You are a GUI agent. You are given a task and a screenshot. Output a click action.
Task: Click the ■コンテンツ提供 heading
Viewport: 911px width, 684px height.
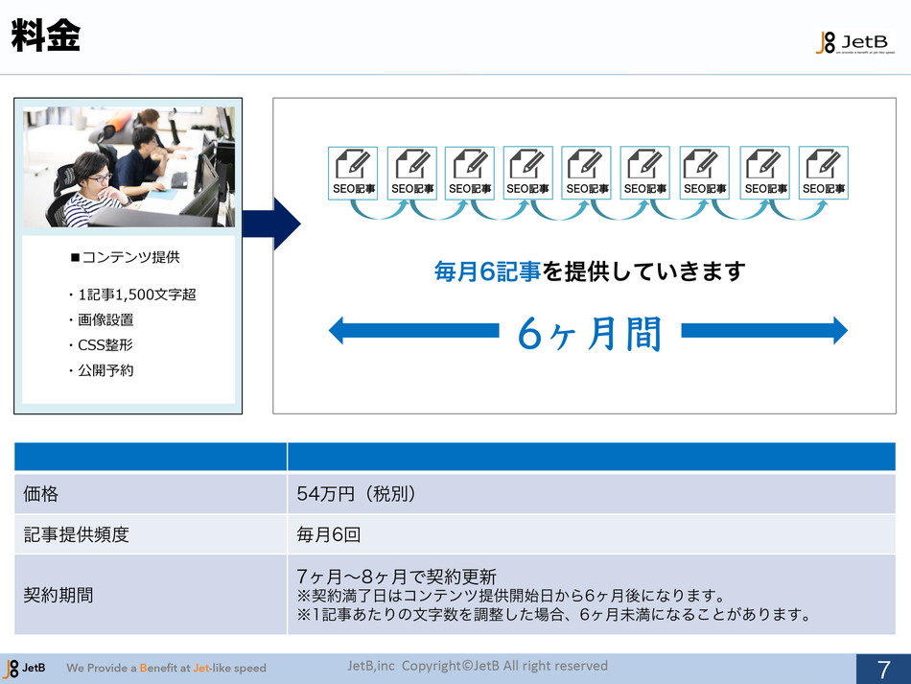[125, 257]
